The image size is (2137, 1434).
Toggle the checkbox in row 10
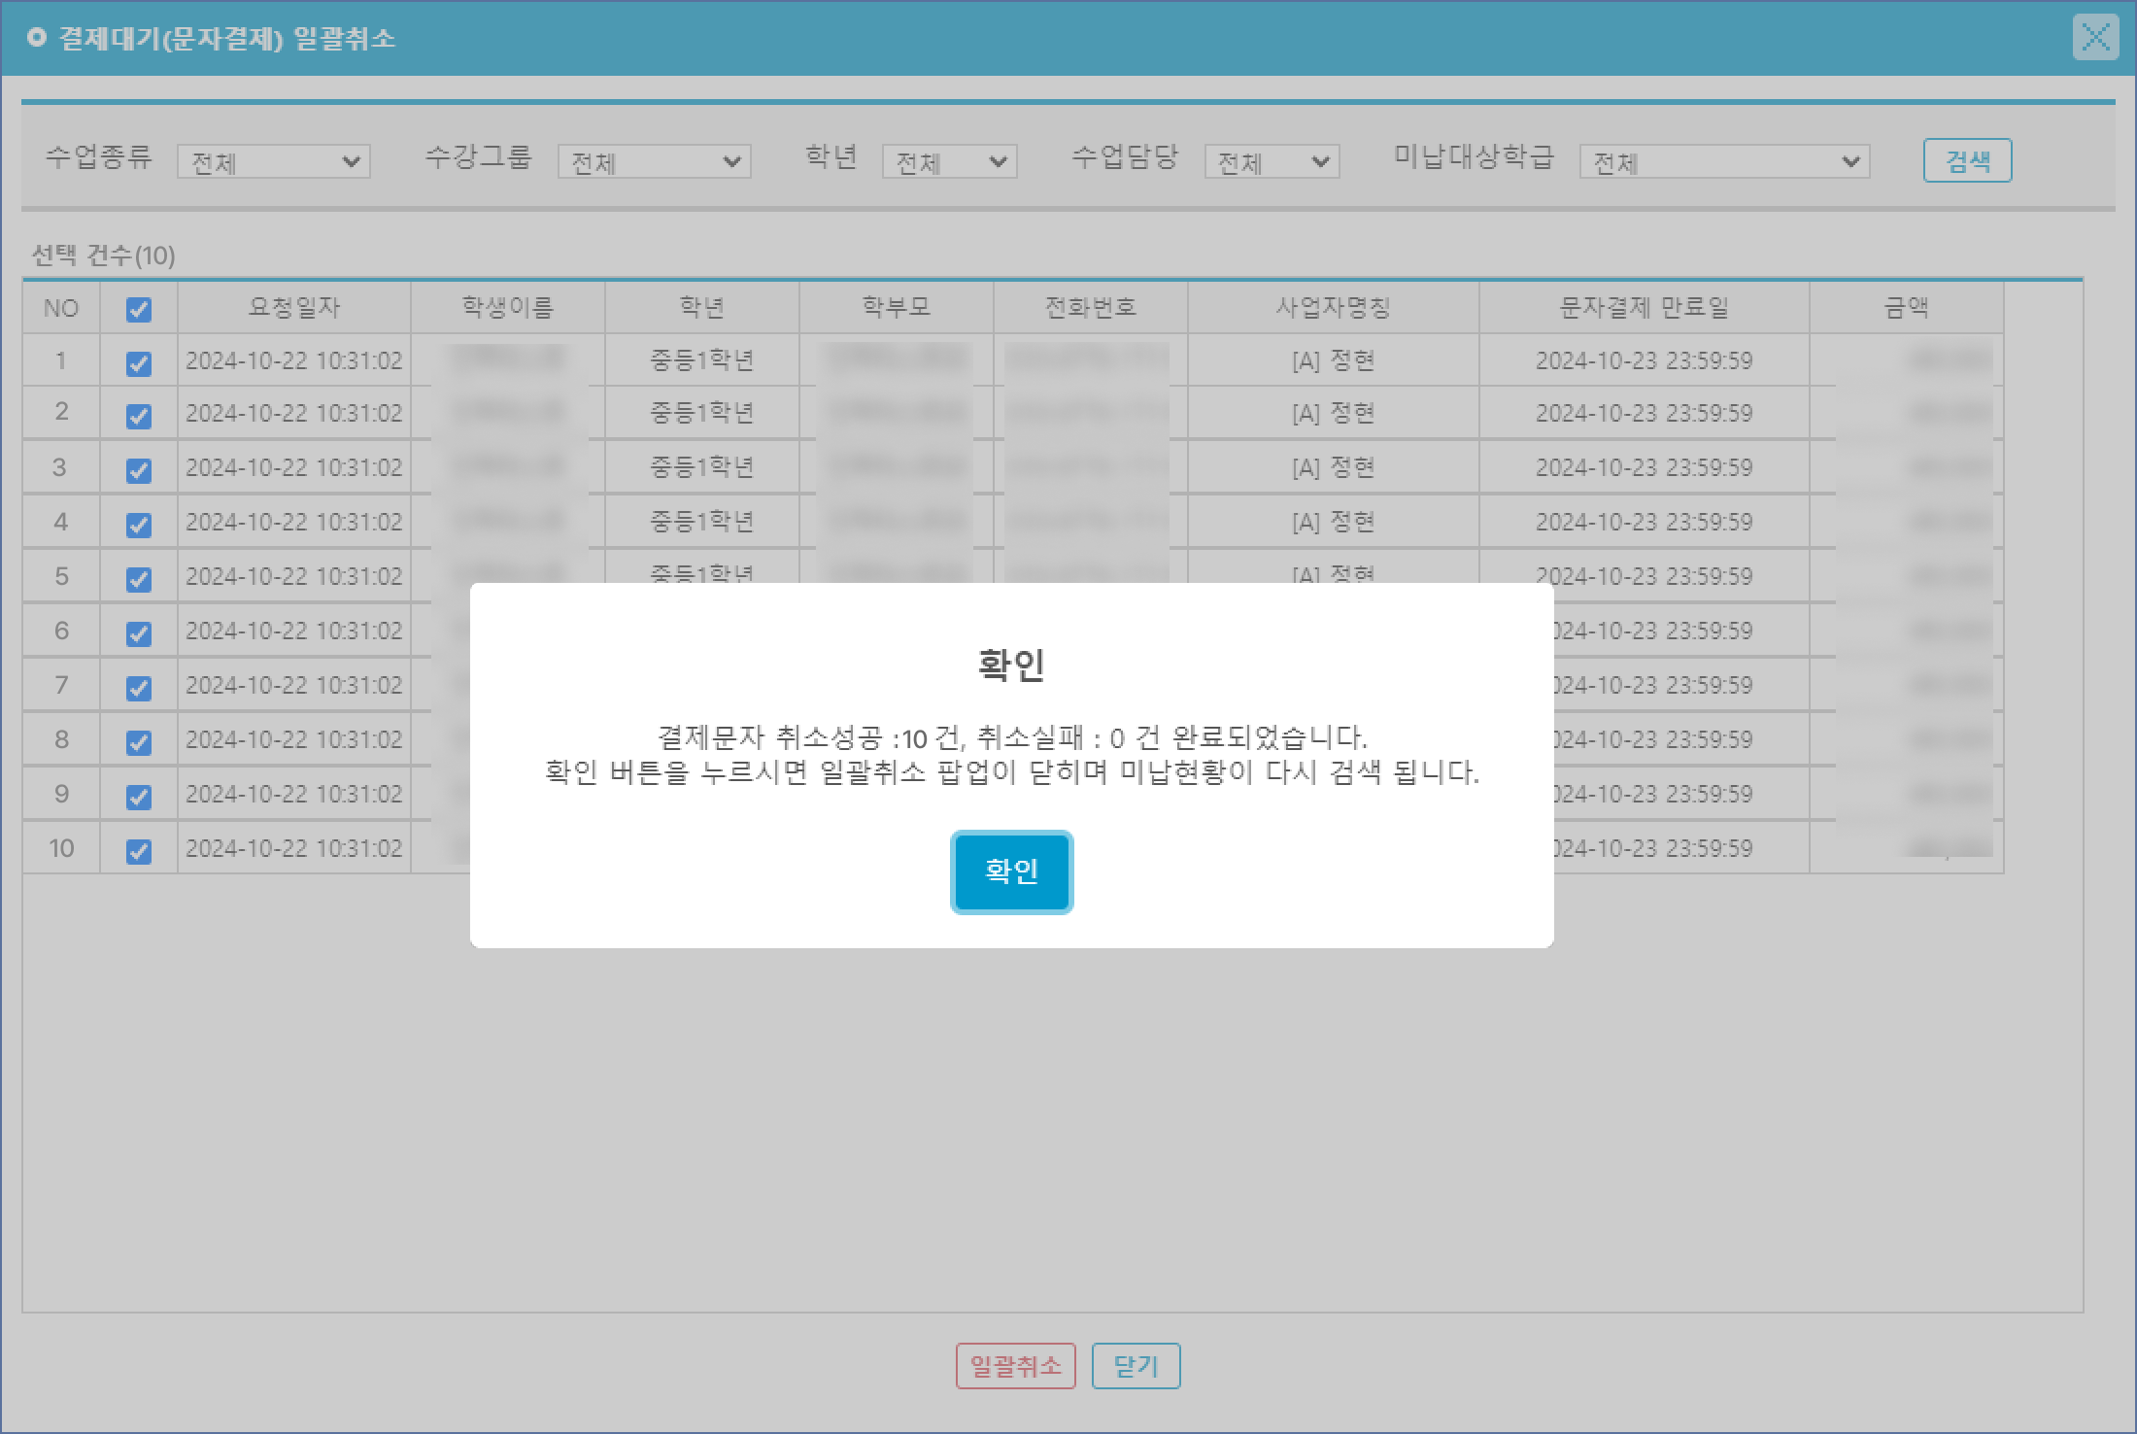pyautogui.click(x=139, y=851)
